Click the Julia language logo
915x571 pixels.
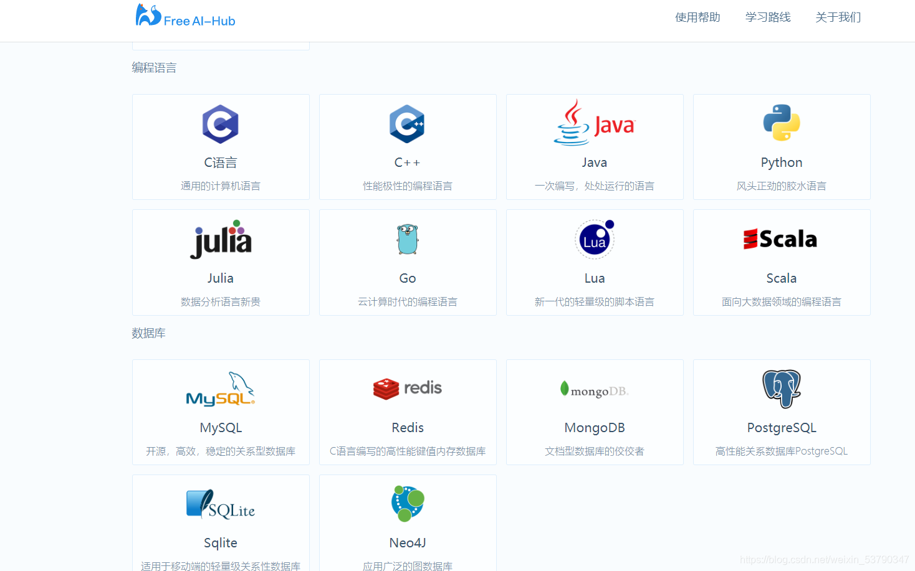220,238
